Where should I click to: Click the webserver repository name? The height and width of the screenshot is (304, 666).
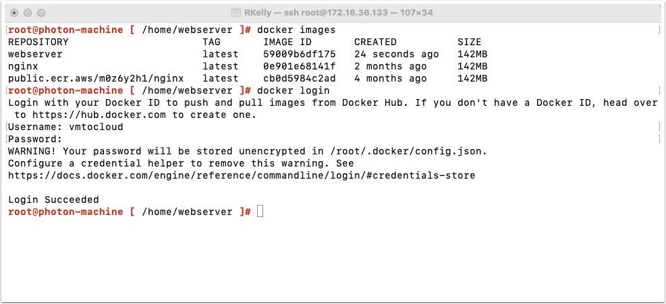[35, 55]
